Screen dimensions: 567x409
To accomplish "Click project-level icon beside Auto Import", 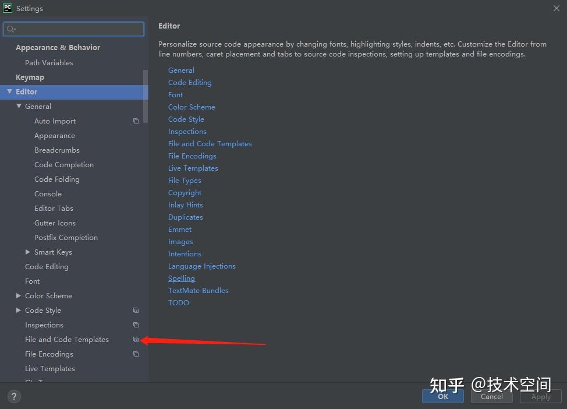I will pos(136,121).
